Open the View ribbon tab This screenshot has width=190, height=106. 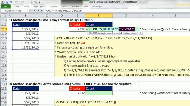click(x=86, y=6)
